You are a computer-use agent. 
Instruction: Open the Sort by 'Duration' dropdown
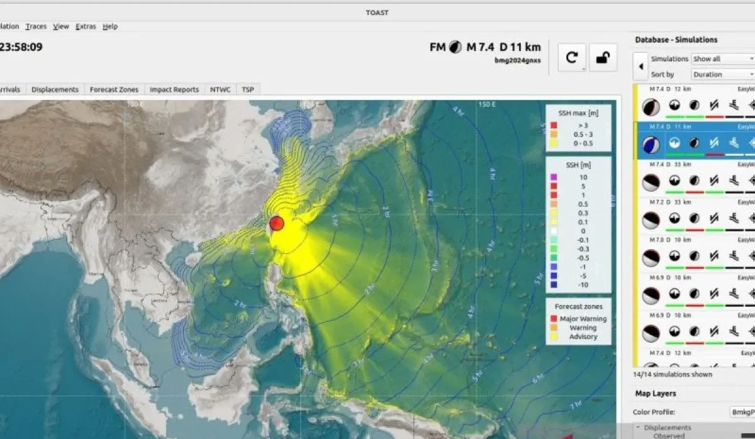[723, 74]
